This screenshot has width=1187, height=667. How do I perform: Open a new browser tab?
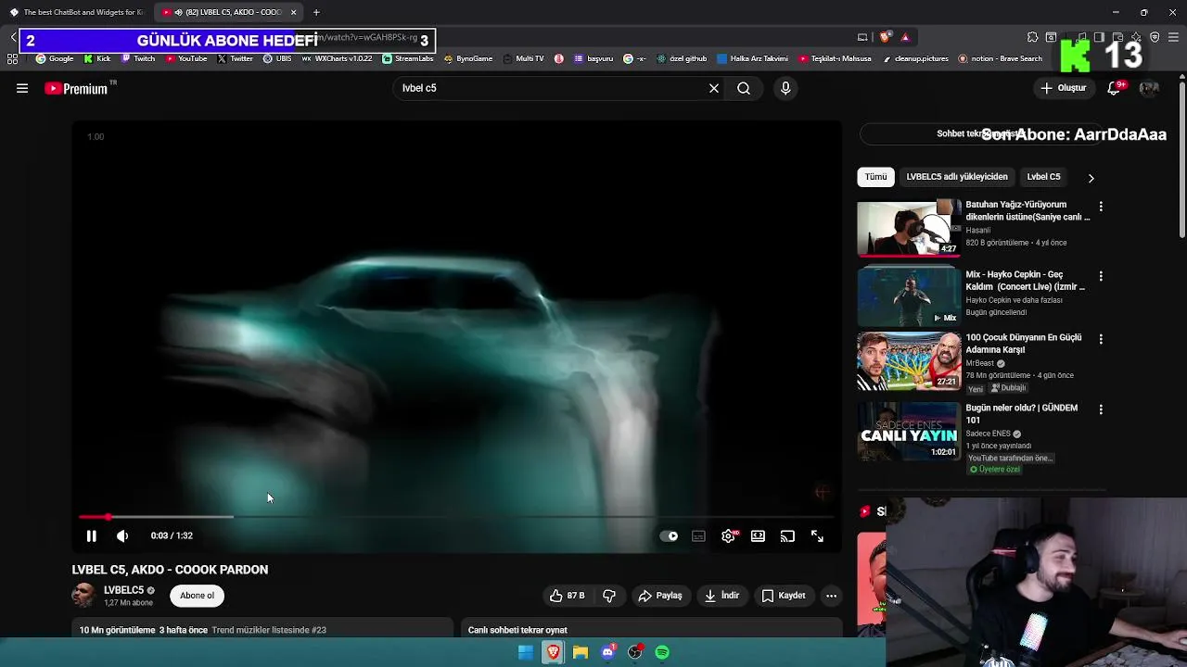coord(316,12)
